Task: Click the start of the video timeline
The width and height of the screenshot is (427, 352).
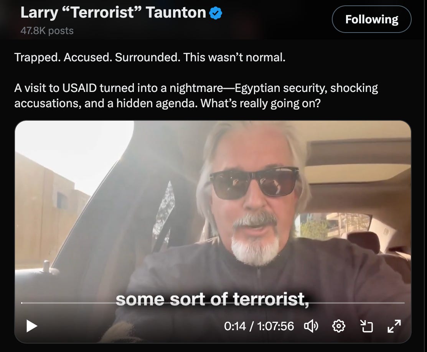Action: (22, 303)
